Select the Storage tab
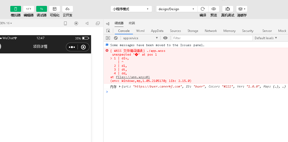The image size is (288, 142). [x=193, y=31]
